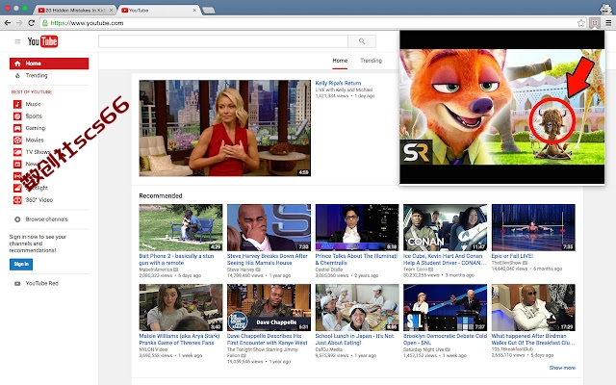Switch to the Trending tab in the feed header
The image size is (616, 385).
tap(371, 61)
